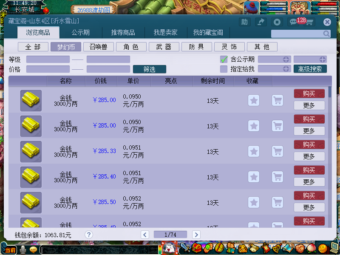340x255 pixels.
Task: Expand plus field beside 指定给我 label
Action: [x=274, y=69]
